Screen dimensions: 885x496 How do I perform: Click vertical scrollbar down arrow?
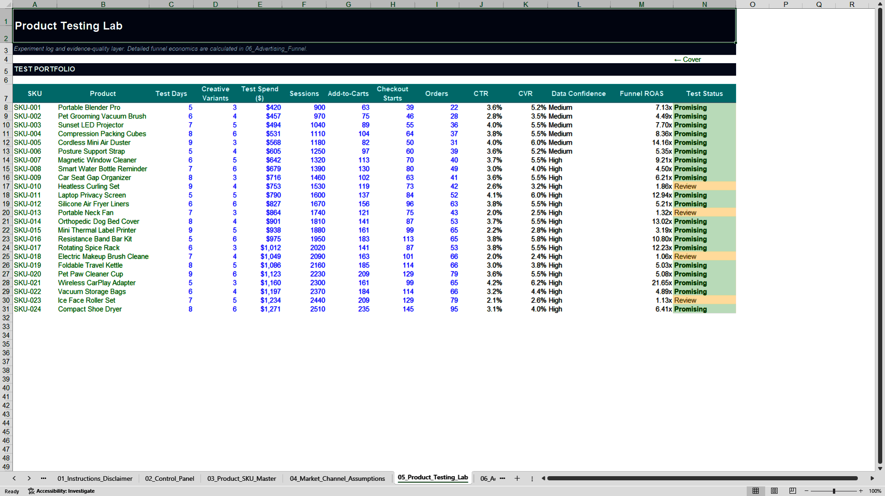pos(880,468)
